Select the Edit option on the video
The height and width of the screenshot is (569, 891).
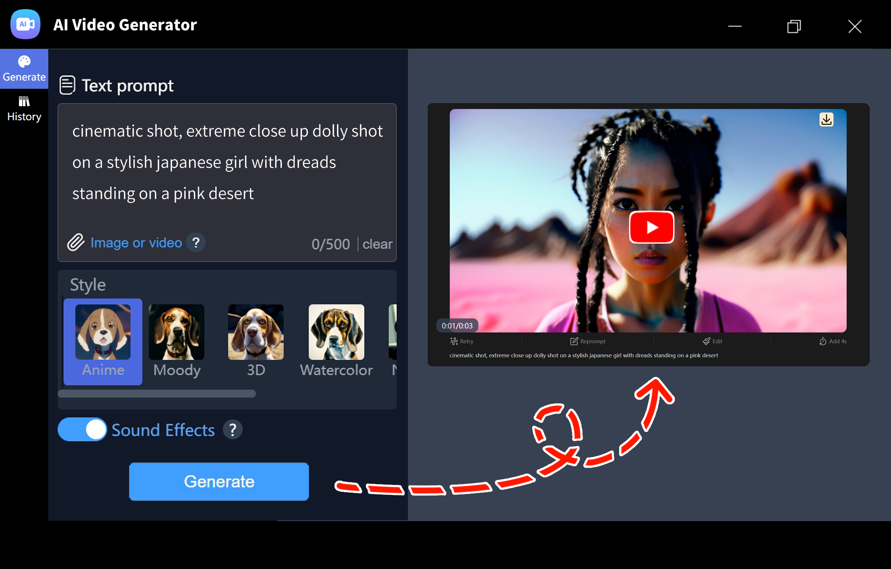[712, 341]
